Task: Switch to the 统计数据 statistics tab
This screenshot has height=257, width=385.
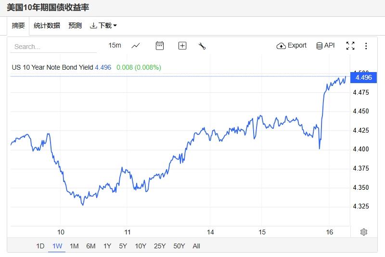Action: (x=47, y=25)
